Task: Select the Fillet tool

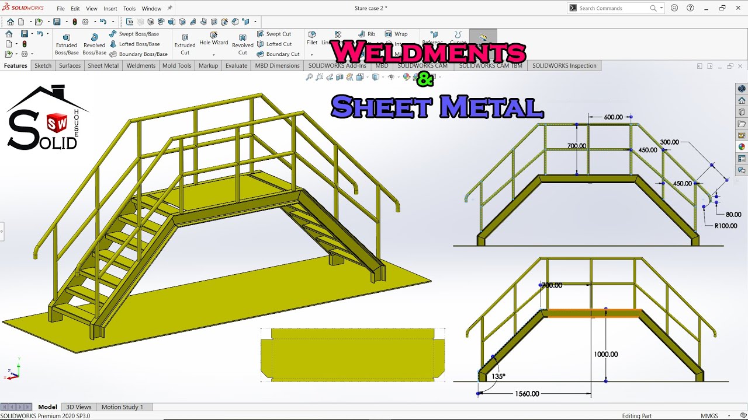Action: point(312,38)
